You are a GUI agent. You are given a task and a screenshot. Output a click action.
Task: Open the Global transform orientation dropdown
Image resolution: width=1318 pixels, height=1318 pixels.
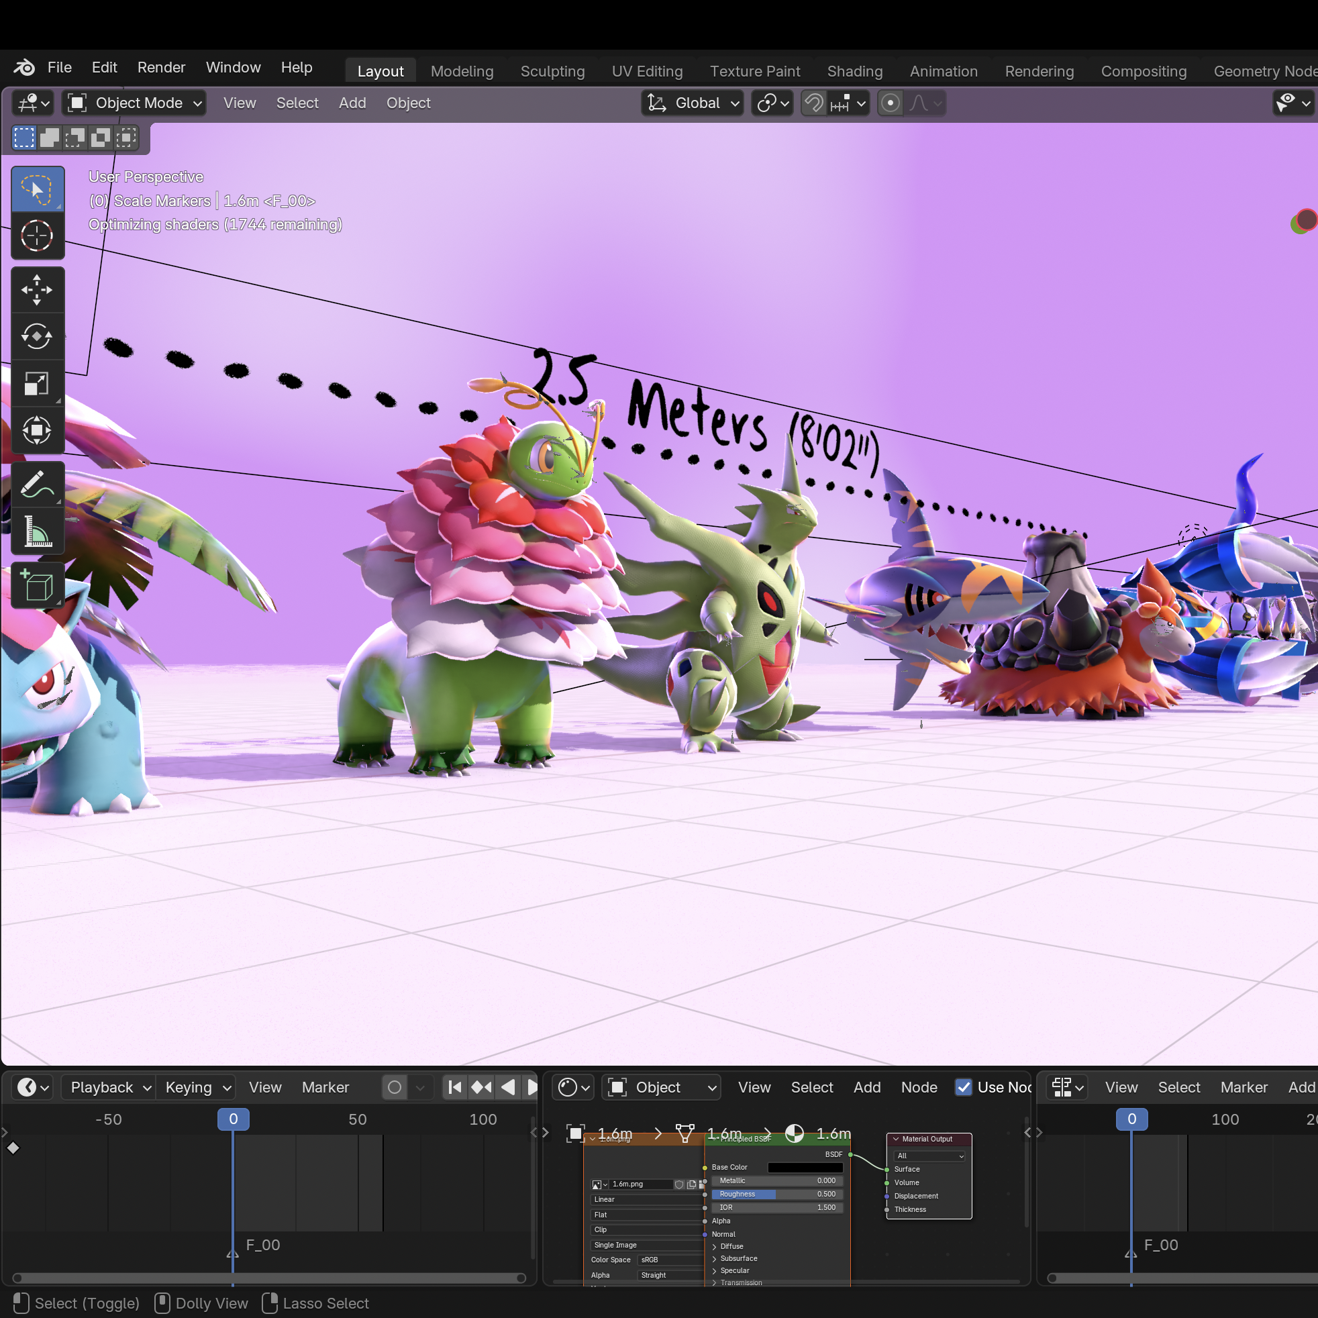[693, 103]
